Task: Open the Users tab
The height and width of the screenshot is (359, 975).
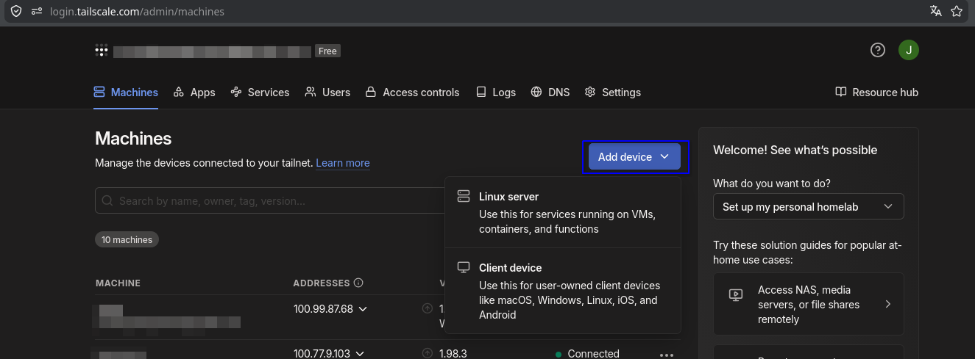Action: [327, 92]
